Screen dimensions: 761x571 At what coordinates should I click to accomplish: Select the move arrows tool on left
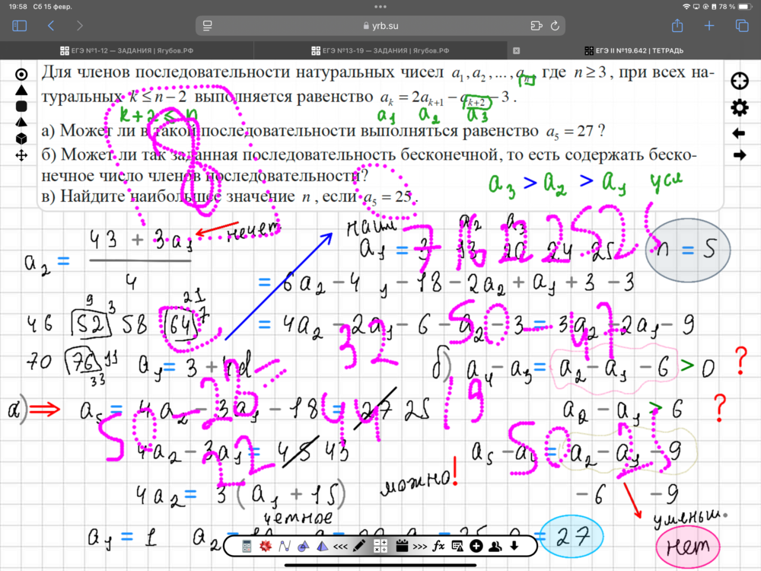click(x=21, y=155)
